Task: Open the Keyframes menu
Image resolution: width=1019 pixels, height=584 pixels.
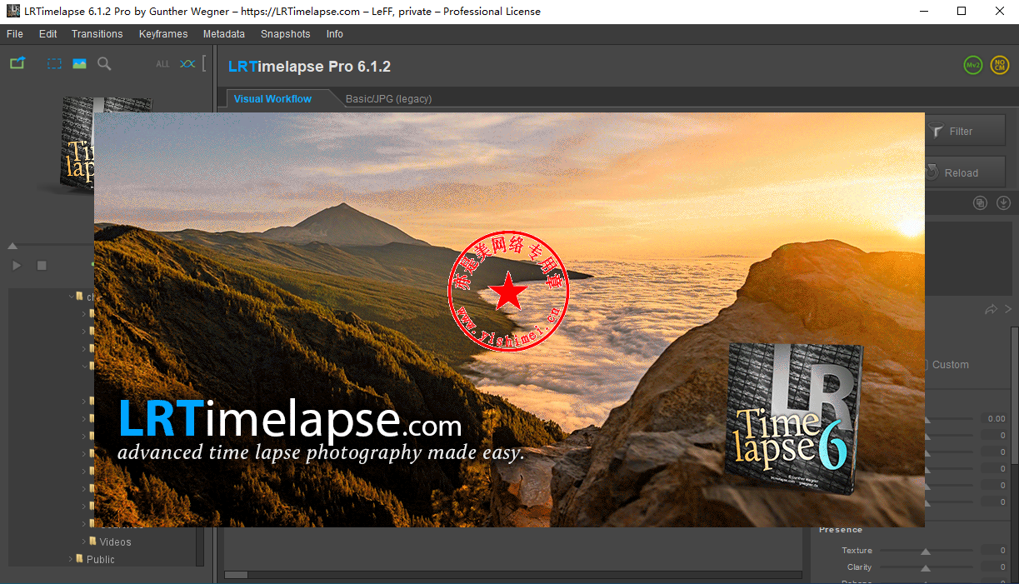Action: pyautogui.click(x=162, y=34)
